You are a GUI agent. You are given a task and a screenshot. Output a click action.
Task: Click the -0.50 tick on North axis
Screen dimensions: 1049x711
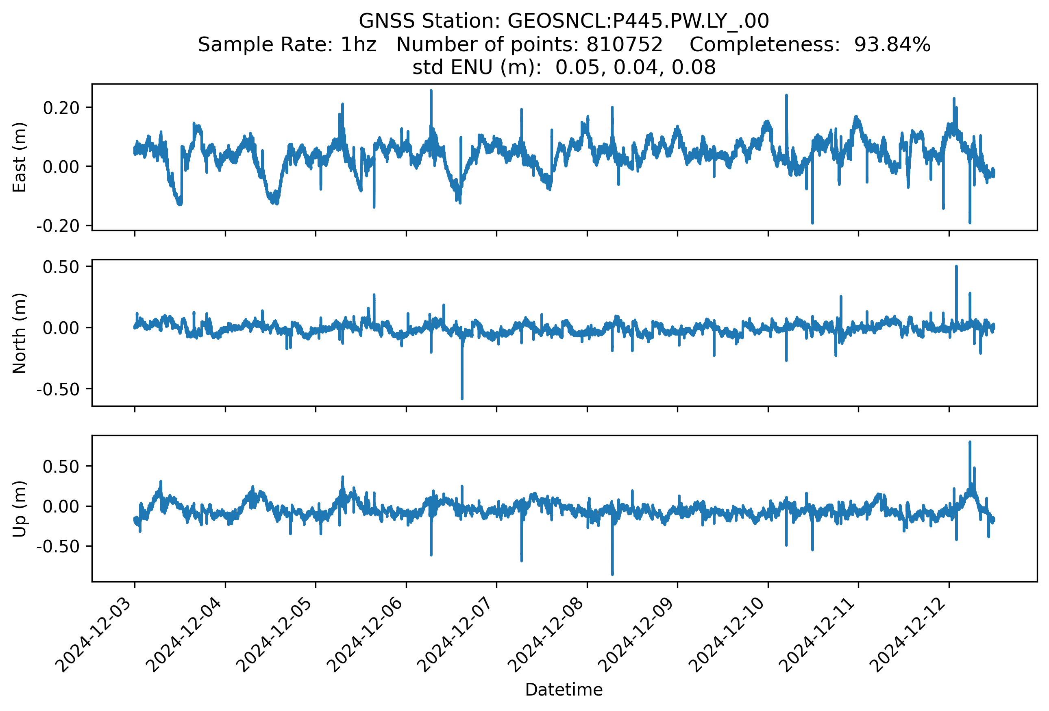click(58, 389)
